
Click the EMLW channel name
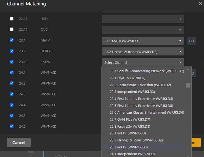45,62
